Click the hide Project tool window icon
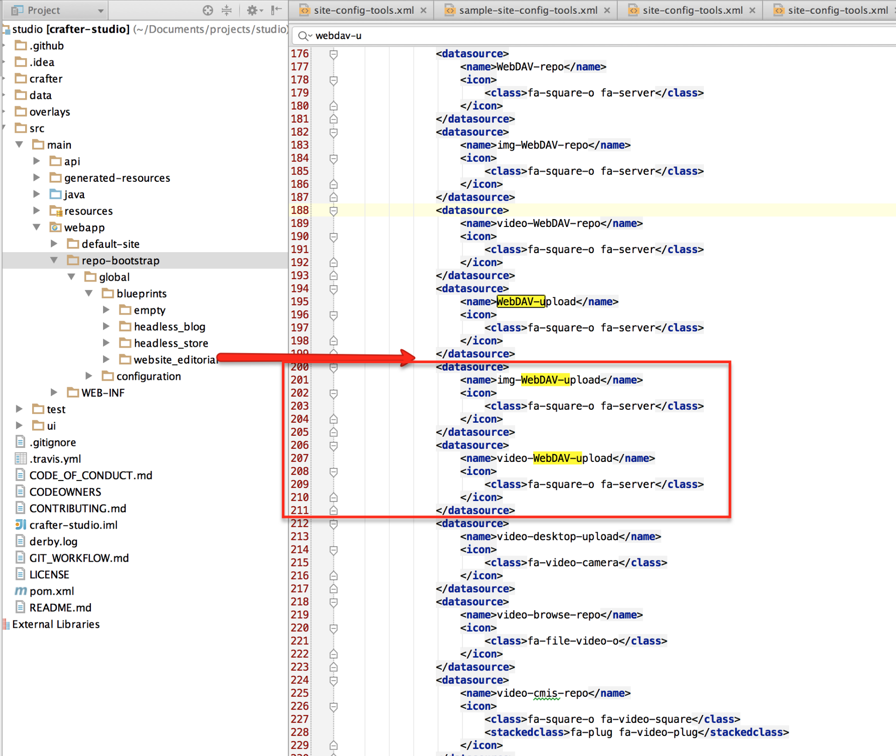The image size is (896, 756). [x=276, y=10]
